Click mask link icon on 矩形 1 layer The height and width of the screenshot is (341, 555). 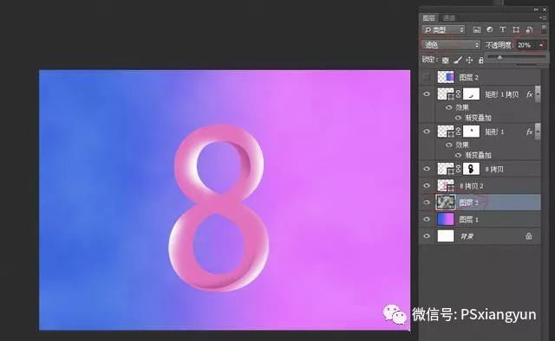459,132
